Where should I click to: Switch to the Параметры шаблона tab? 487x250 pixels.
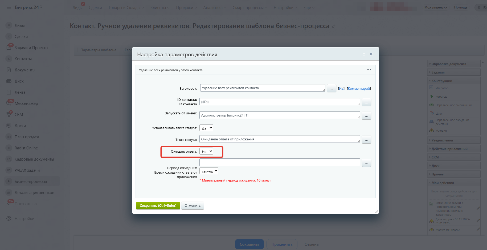pyautogui.click(x=98, y=50)
